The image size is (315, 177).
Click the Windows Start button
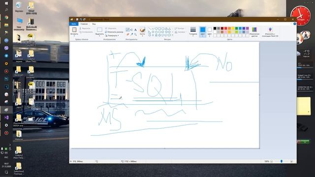[6, 3]
